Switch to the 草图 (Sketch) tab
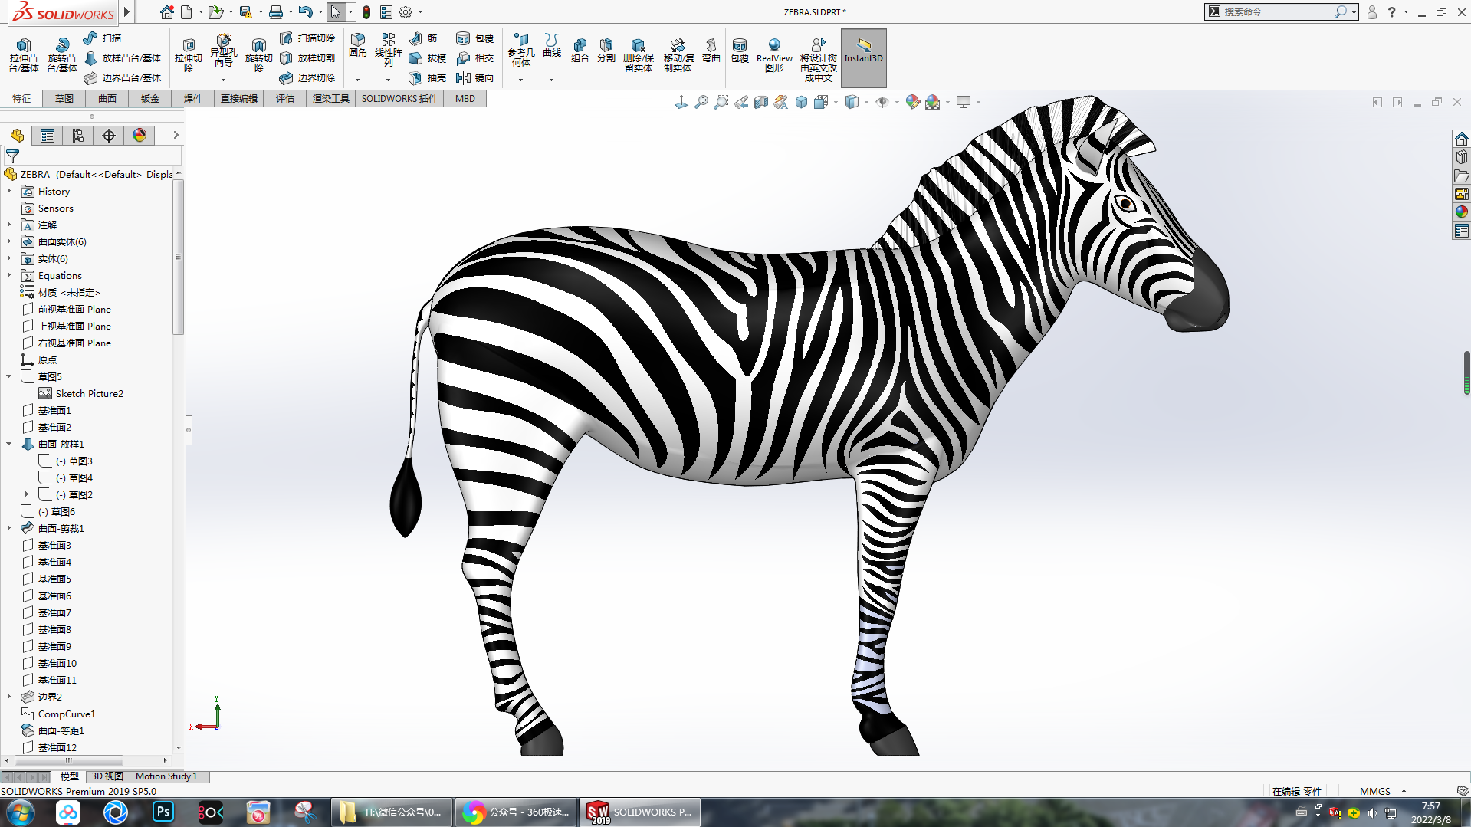This screenshot has height=827, width=1471. tap(64, 99)
